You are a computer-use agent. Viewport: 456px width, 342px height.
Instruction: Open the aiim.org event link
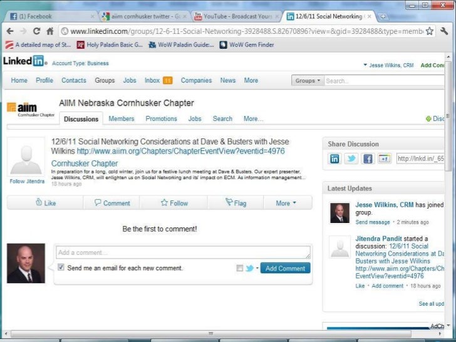180,151
